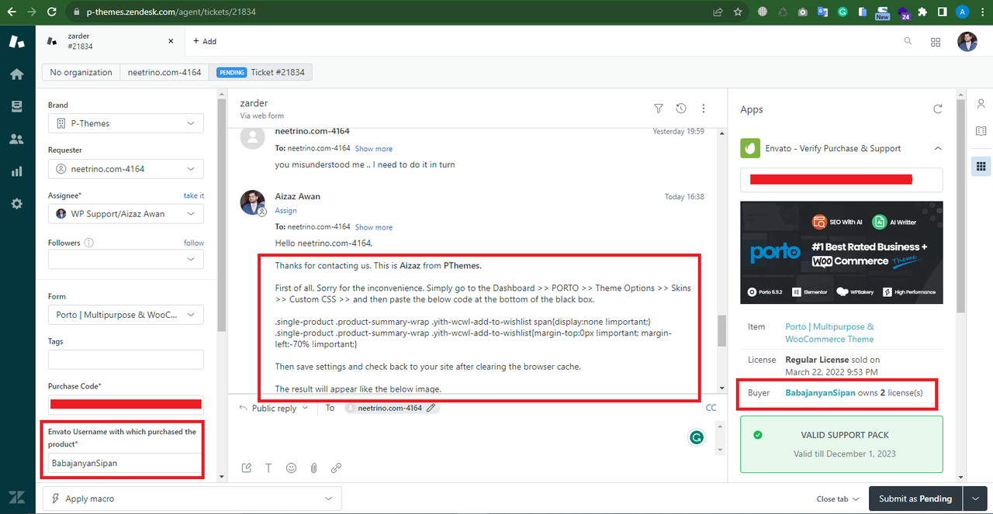
Task: Open the Home icon in Zendesk sidebar
Action: click(16, 74)
